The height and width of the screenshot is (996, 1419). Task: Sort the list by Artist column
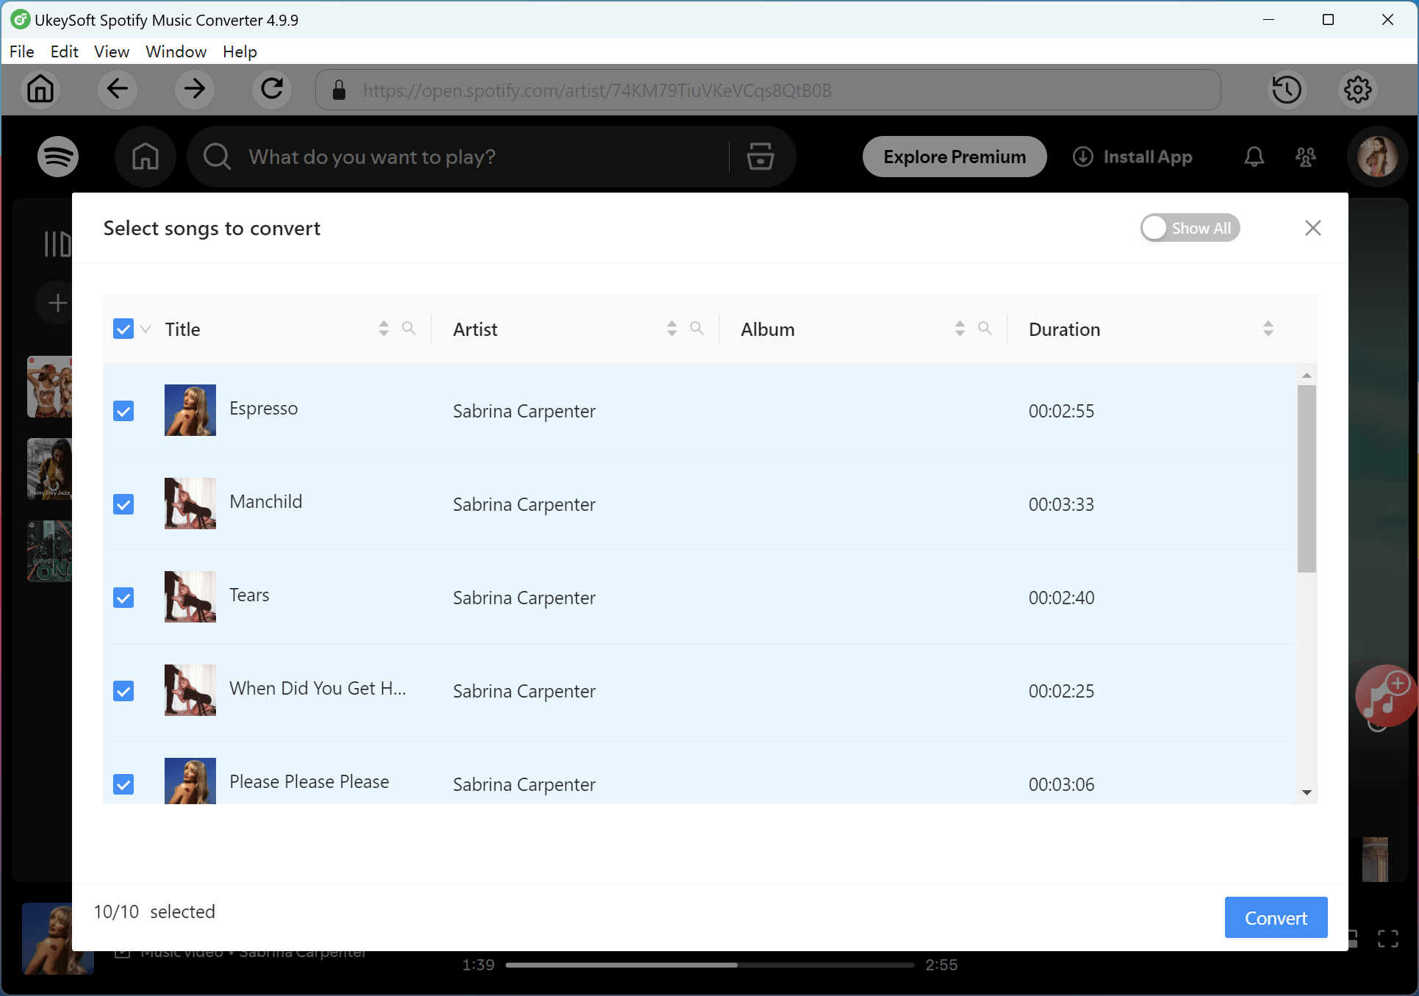tap(670, 329)
